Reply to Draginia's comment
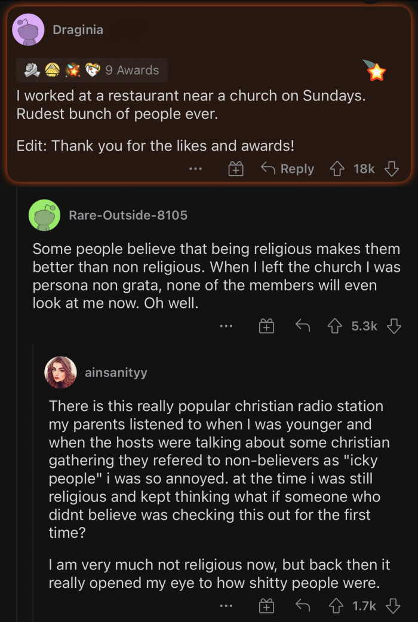The height and width of the screenshot is (622, 418). pos(288,169)
